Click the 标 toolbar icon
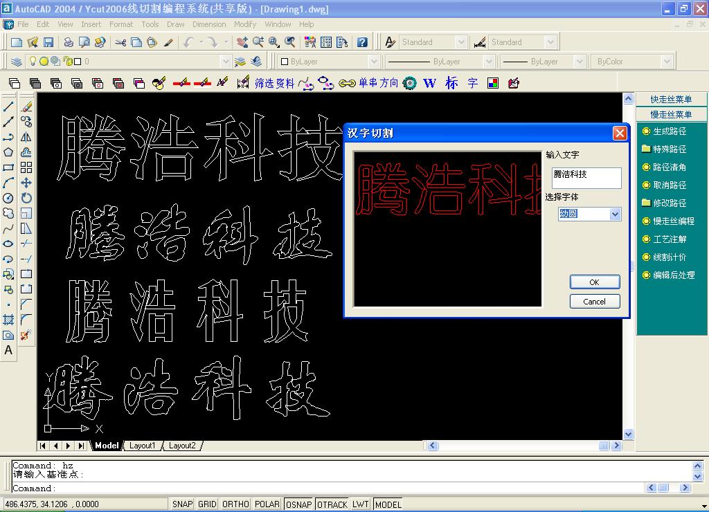Viewport: 709px width, 512px height. point(451,83)
